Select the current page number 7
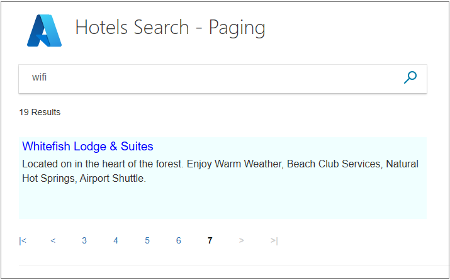The image size is (450, 280). [210, 240]
